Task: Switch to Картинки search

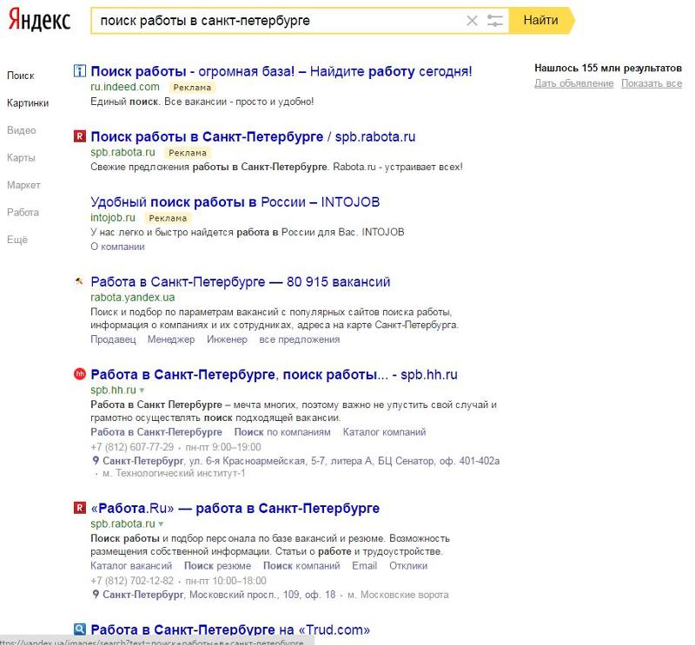Action: click(28, 103)
